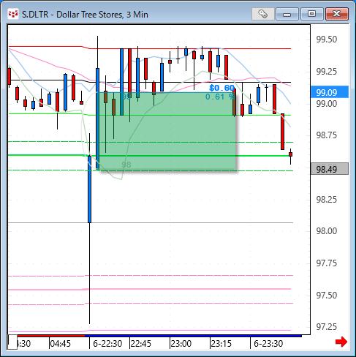Click the last red candle at far right
The image size is (356, 357).
[290, 154]
